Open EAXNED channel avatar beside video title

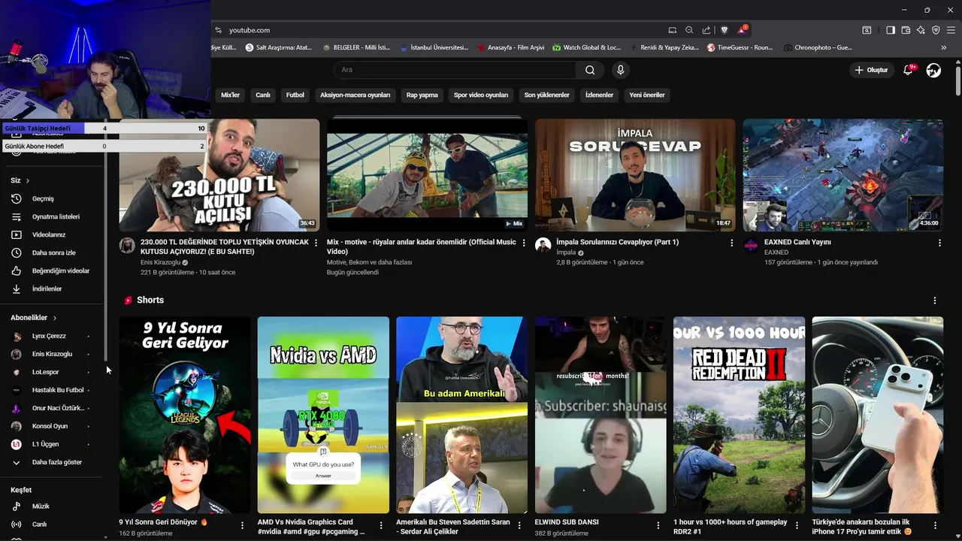pyautogui.click(x=751, y=246)
